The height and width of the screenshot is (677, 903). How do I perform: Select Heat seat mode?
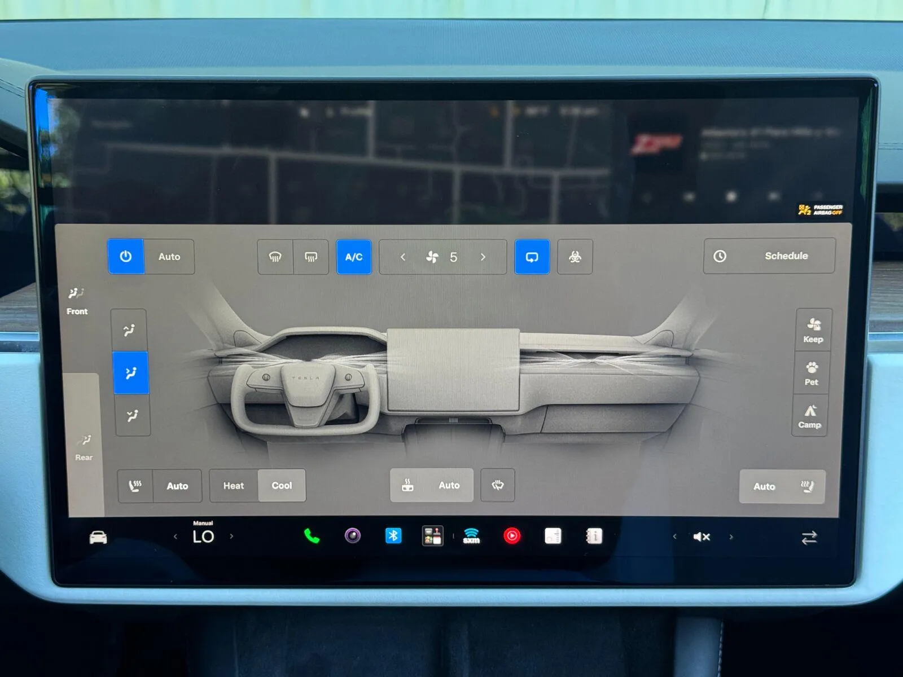tap(234, 486)
